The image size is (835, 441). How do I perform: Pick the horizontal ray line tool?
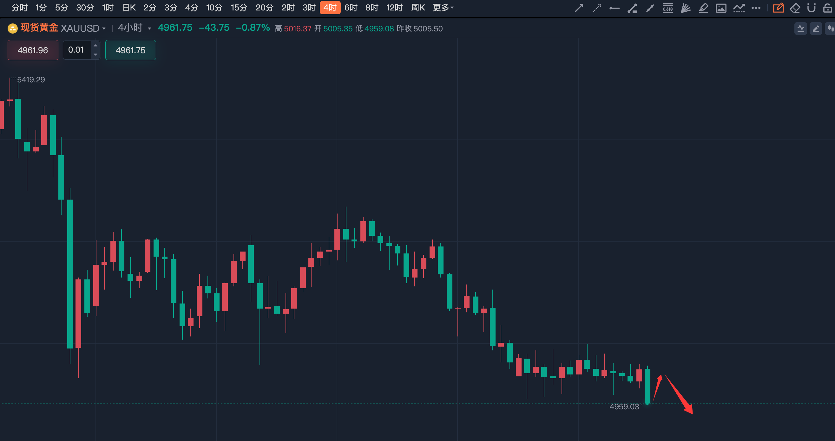[x=614, y=8]
